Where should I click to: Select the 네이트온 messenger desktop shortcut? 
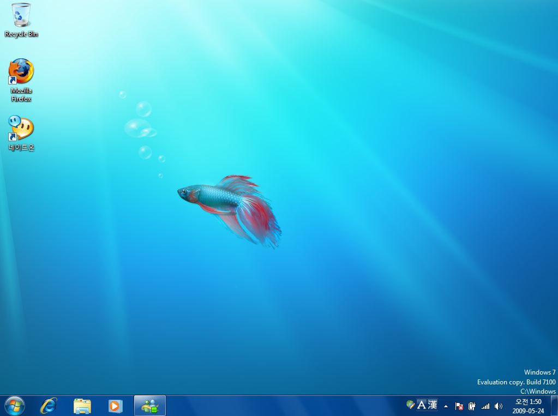pyautogui.click(x=21, y=133)
